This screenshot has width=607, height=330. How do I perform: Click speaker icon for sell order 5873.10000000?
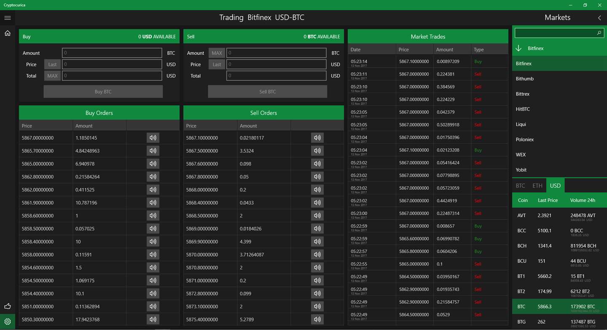click(x=317, y=306)
